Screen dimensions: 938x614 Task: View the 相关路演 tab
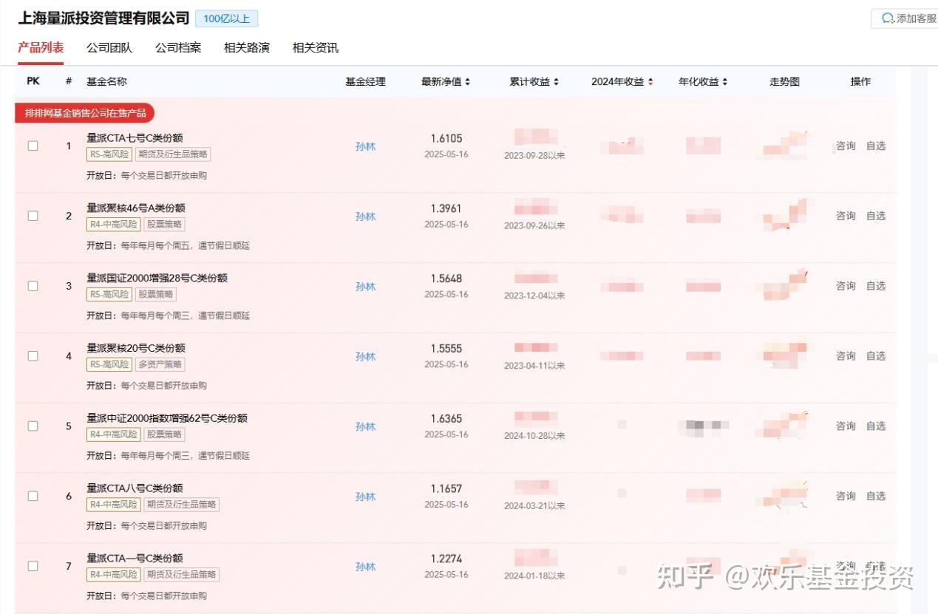pyautogui.click(x=246, y=47)
